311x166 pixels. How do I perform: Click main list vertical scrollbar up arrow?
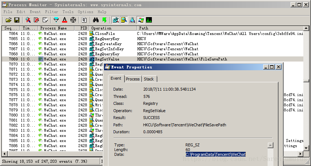(x=306, y=28)
